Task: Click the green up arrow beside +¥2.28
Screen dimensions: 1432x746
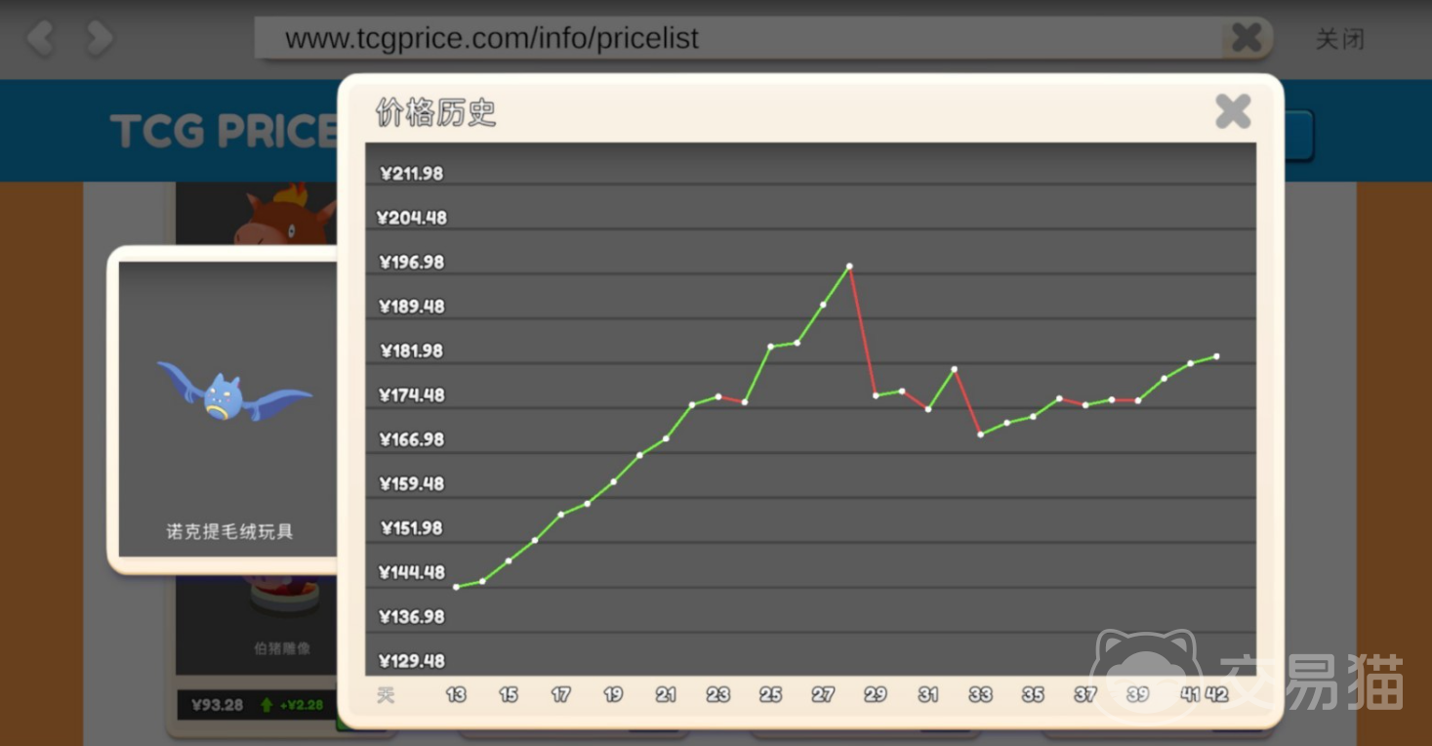Action: (x=266, y=704)
